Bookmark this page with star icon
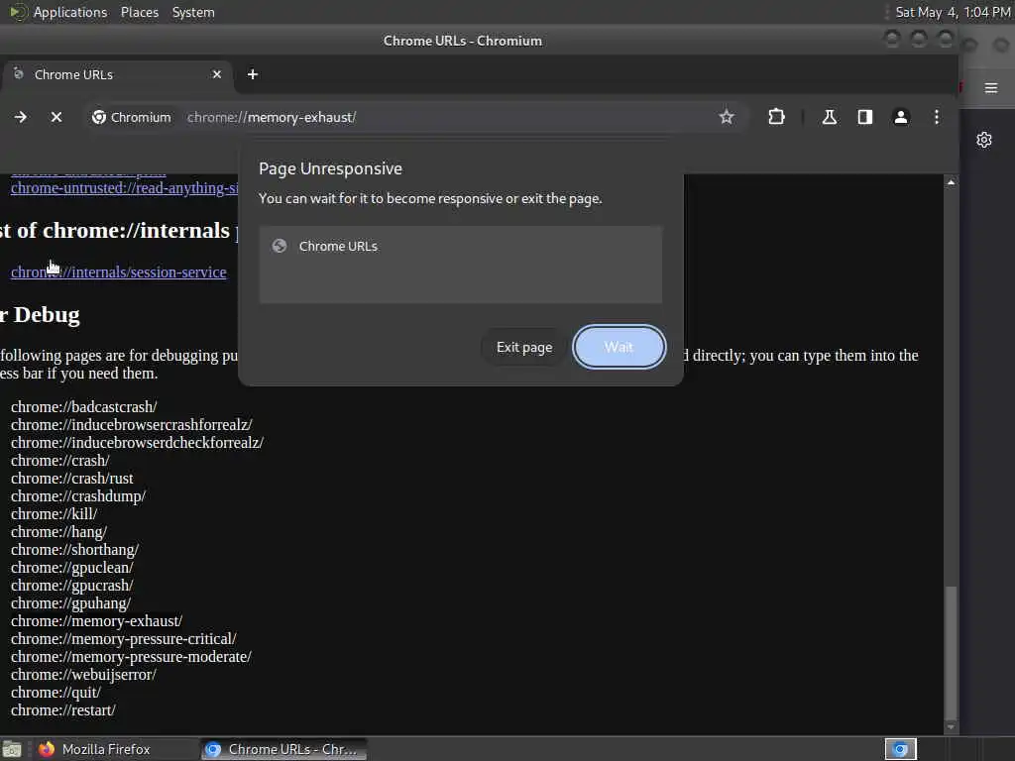 point(727,117)
